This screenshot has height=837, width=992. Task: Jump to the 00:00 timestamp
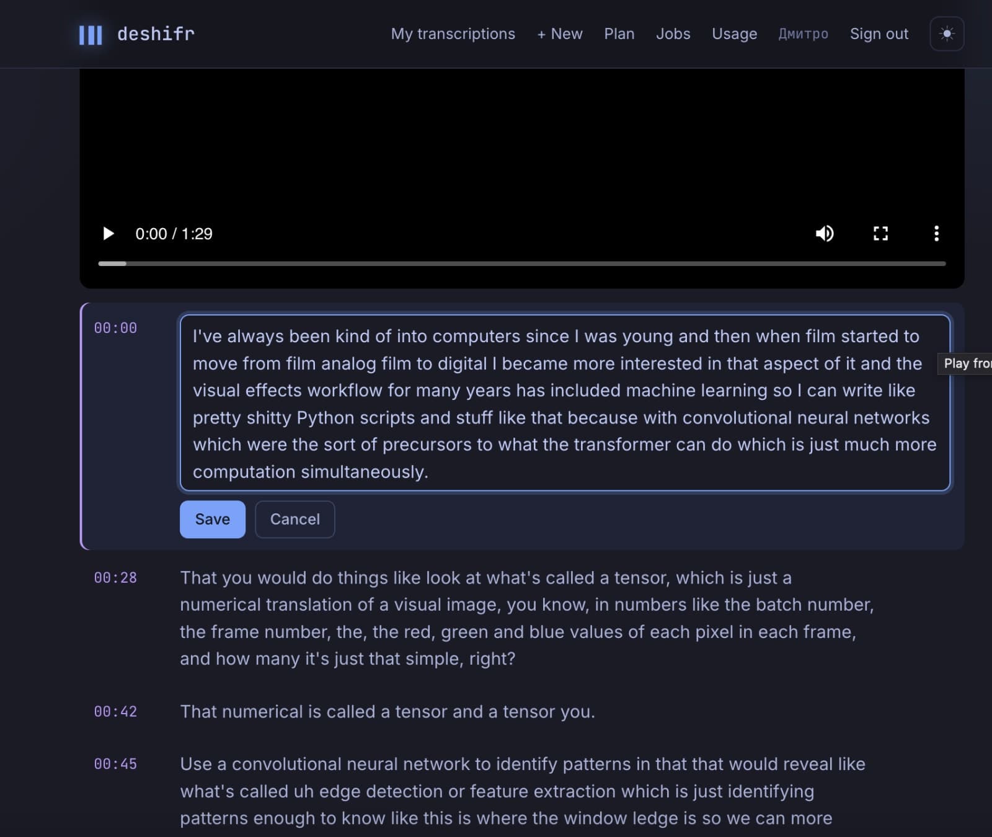tap(115, 328)
